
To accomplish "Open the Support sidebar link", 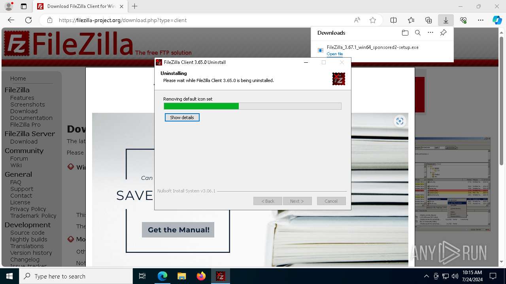I will click(22, 189).
